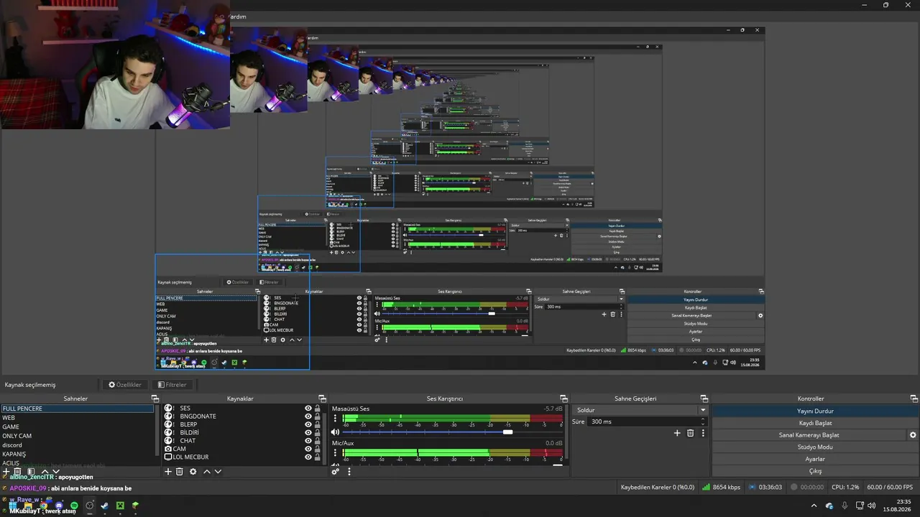The image size is (920, 517).
Task: Open Masaüstü Ses options three-dot menu
Action: [335, 418]
